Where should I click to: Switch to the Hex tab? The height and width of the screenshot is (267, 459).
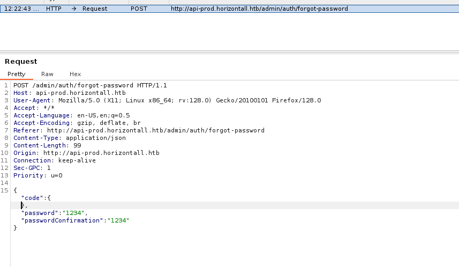coord(75,74)
